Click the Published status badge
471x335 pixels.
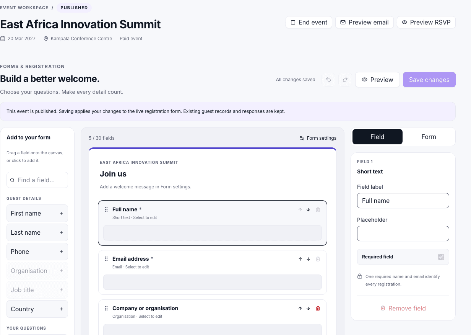(x=74, y=8)
